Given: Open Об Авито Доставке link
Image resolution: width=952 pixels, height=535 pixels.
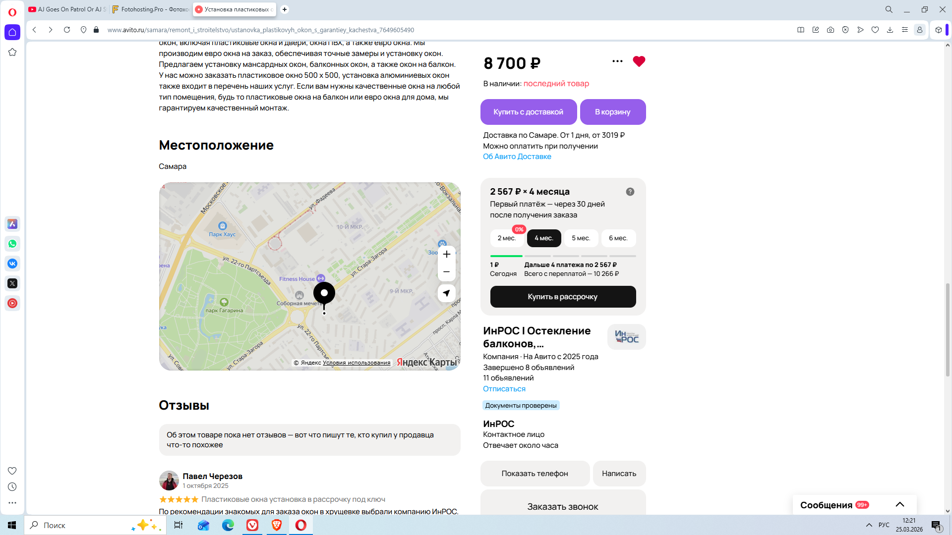Looking at the screenshot, I should [517, 157].
